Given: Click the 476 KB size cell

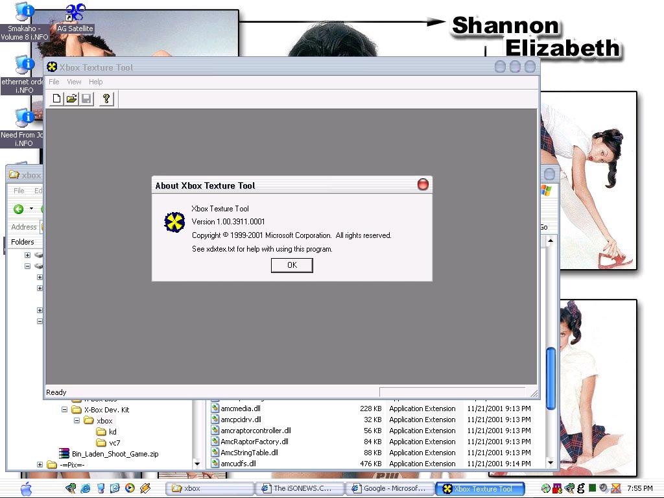Looking at the screenshot, I should [x=370, y=463].
